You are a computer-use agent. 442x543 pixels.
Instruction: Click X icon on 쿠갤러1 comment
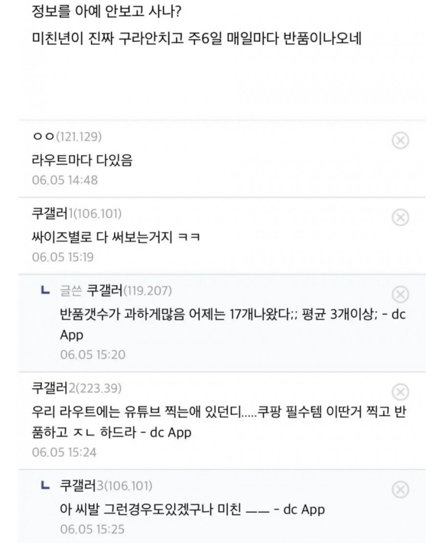(x=400, y=218)
